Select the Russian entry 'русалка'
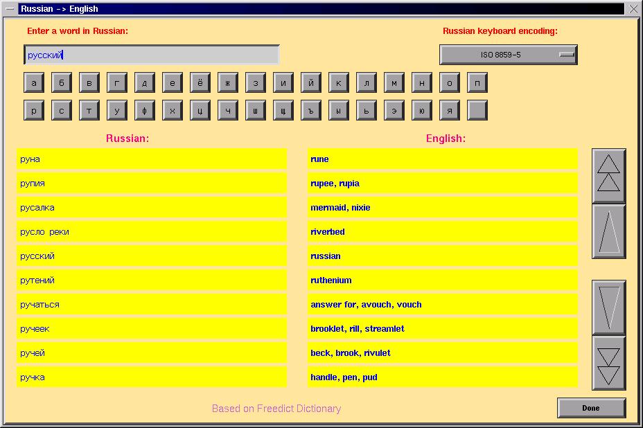This screenshot has width=643, height=428. click(x=151, y=208)
